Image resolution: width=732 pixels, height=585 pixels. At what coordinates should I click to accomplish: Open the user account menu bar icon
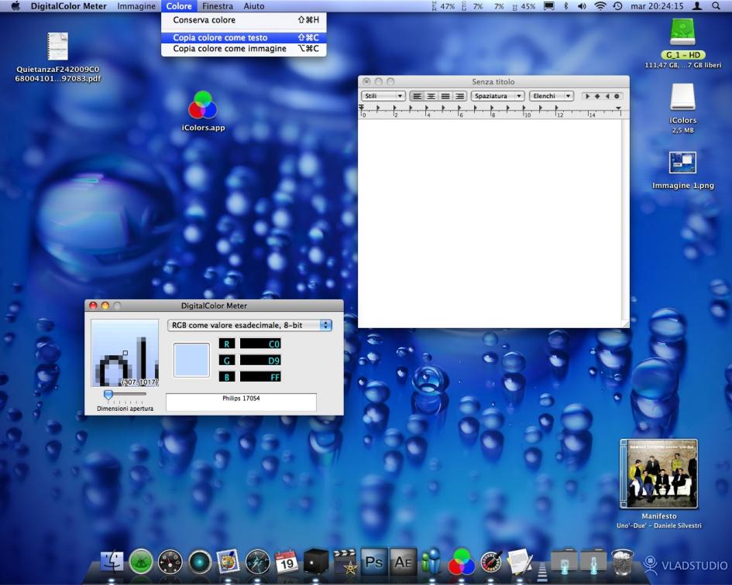697,6
